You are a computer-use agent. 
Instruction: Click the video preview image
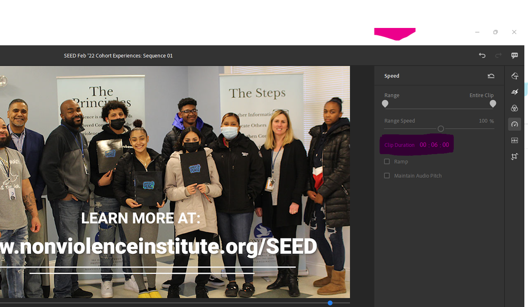[x=175, y=181]
